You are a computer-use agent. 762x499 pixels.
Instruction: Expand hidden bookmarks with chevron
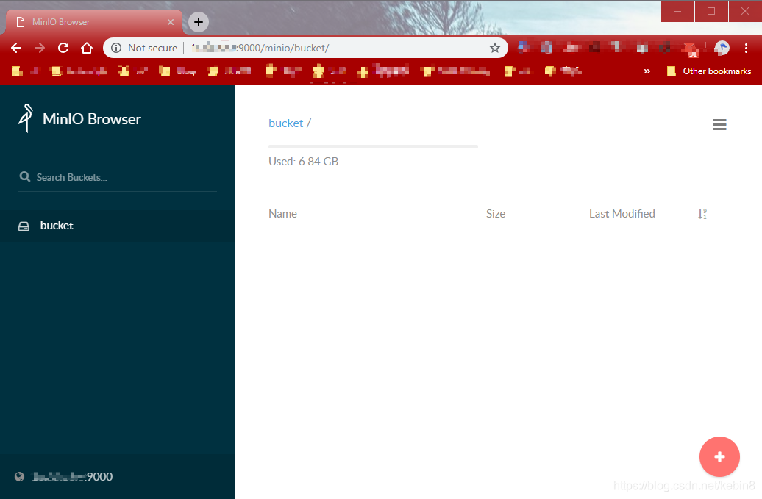647,71
